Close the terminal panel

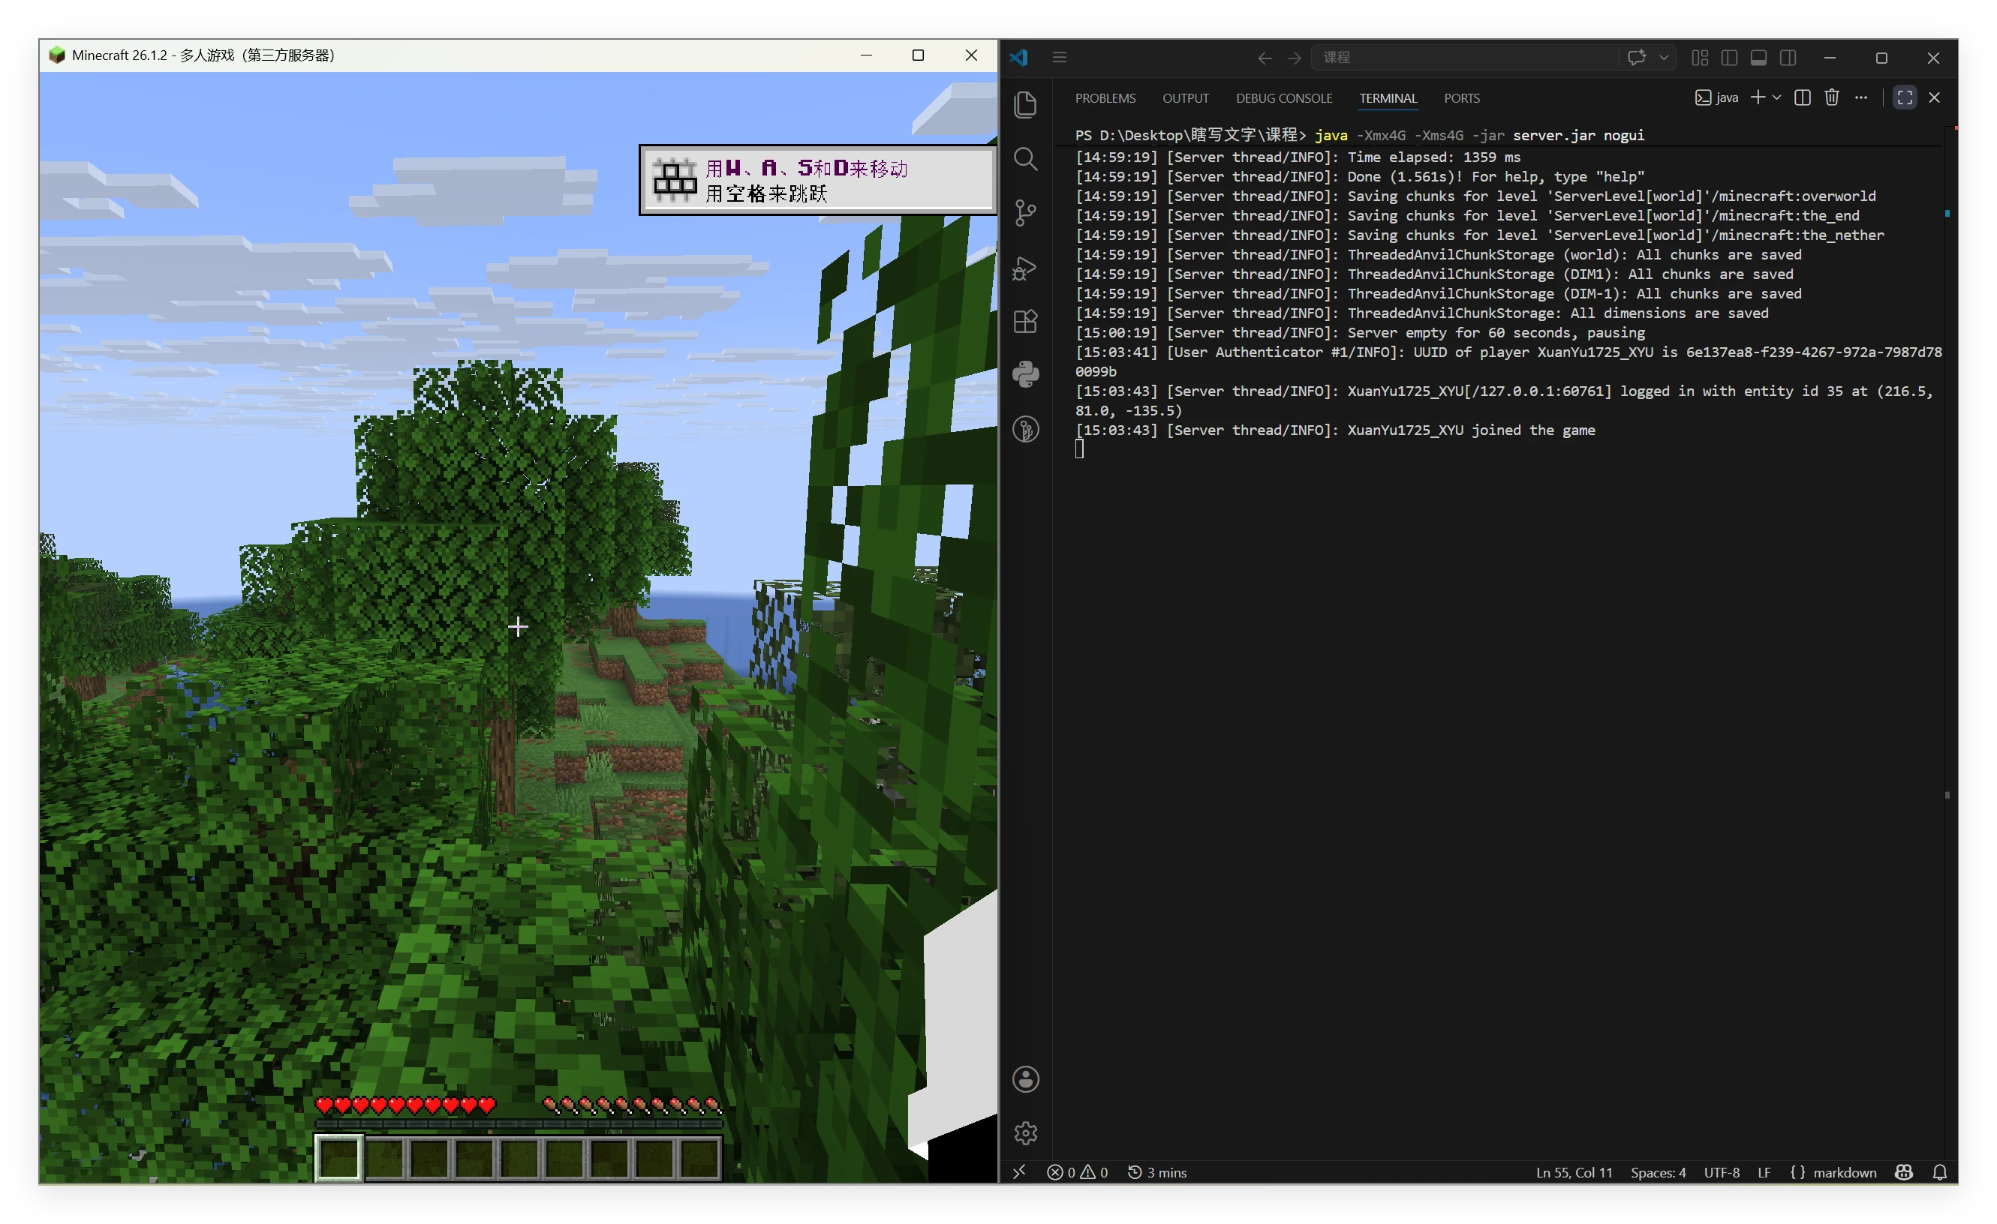tap(1934, 97)
